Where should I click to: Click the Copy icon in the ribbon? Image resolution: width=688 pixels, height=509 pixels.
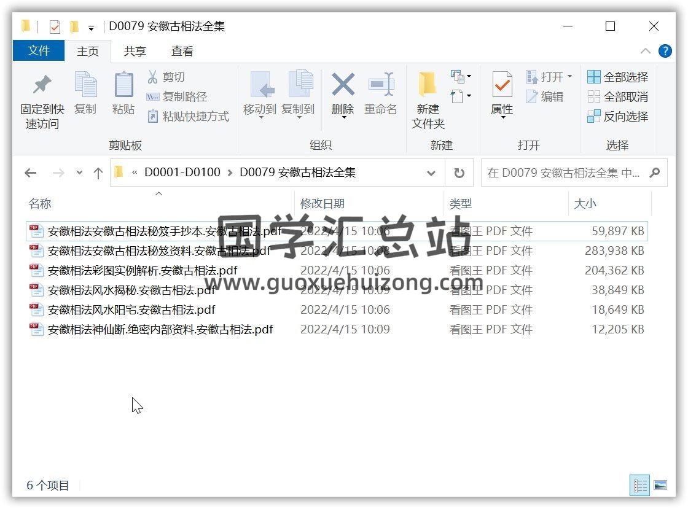pos(85,84)
